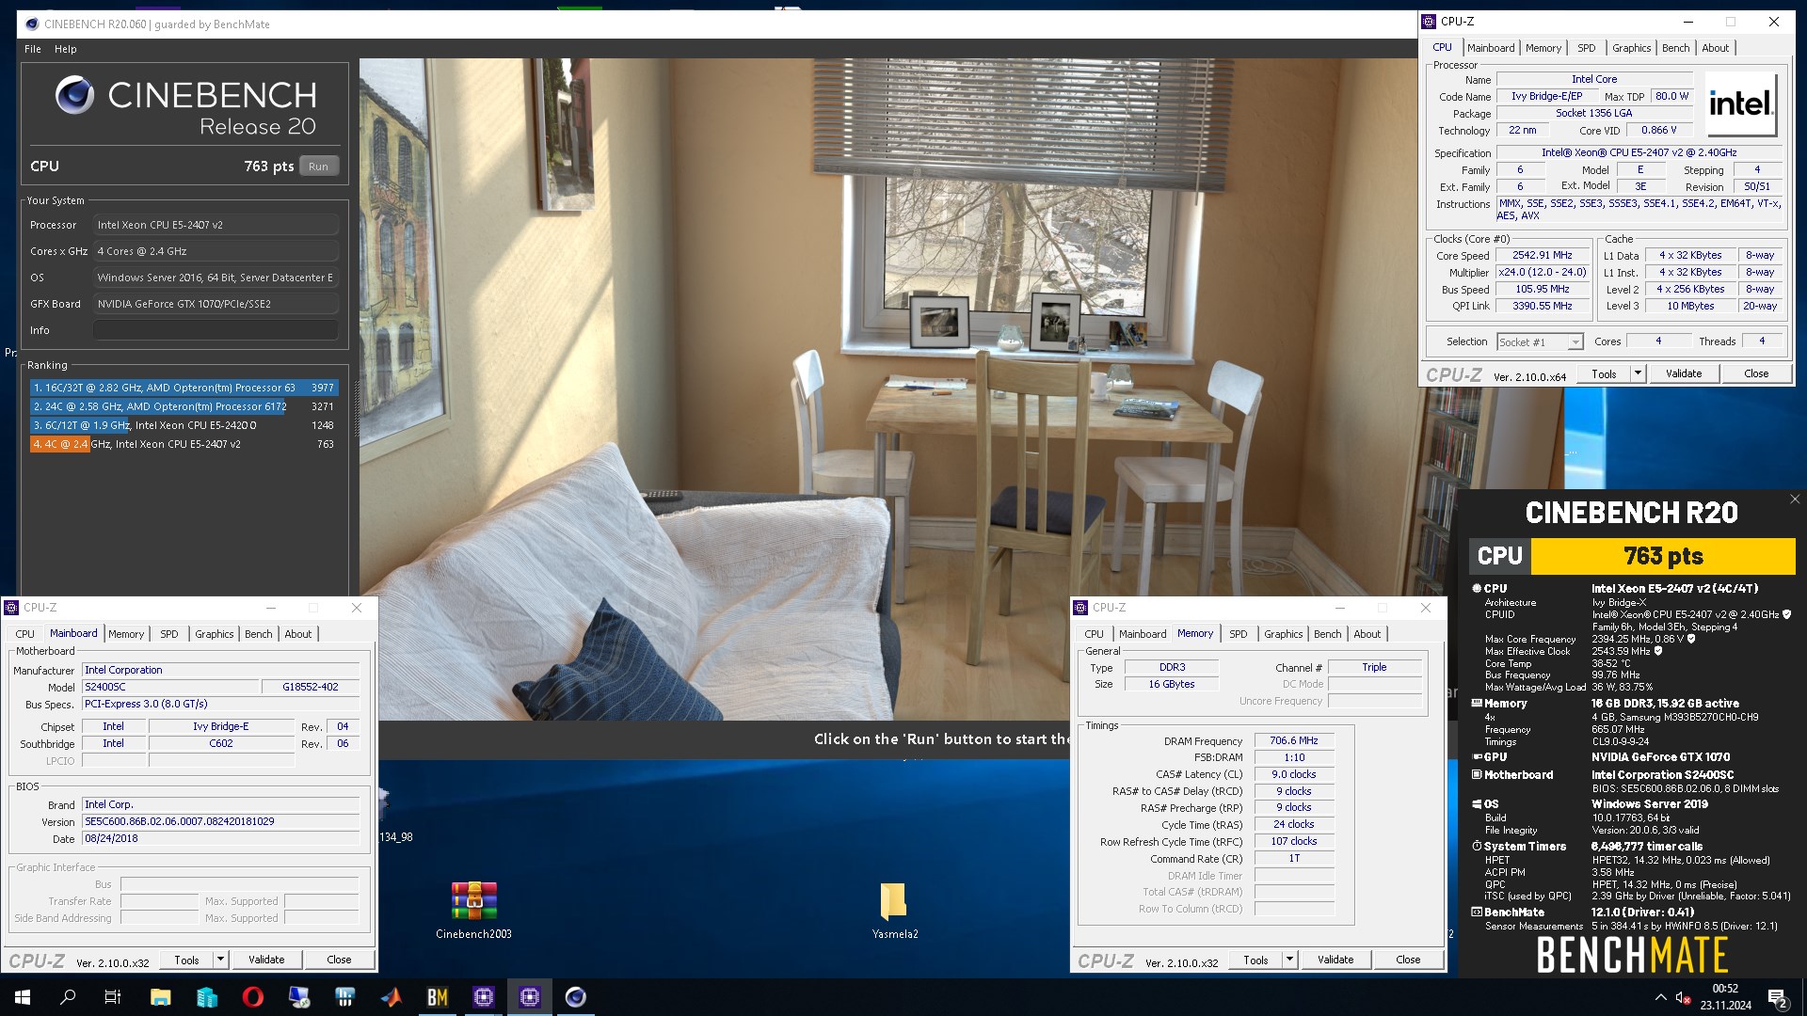Open the Yasmela2 folder on the desktop
Screen dimensions: 1807x1016
(x=894, y=910)
